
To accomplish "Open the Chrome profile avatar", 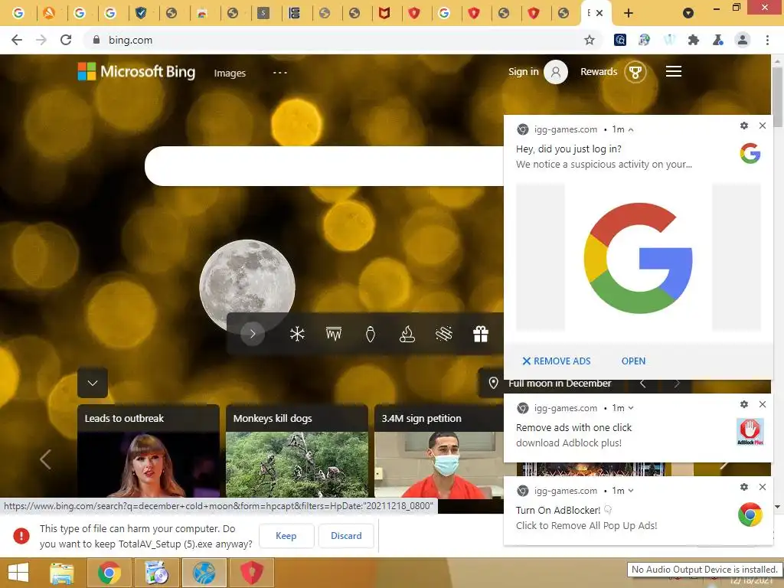I will pos(743,40).
